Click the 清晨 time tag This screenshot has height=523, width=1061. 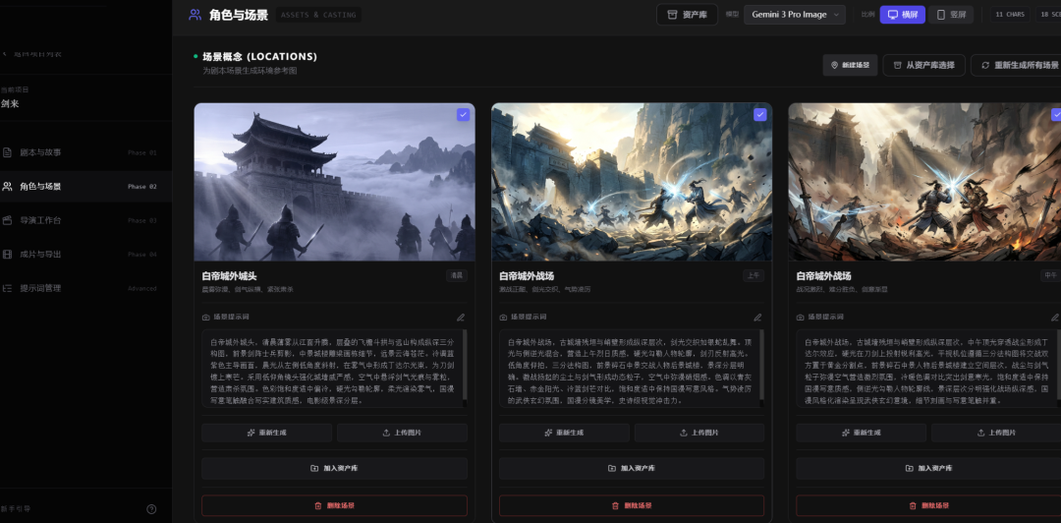(457, 275)
